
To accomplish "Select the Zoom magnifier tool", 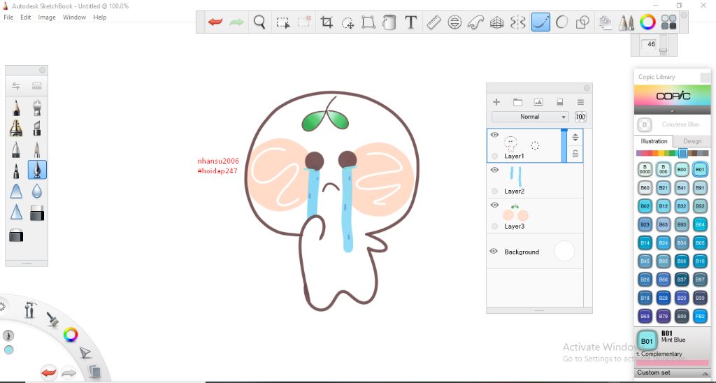I will [x=259, y=22].
